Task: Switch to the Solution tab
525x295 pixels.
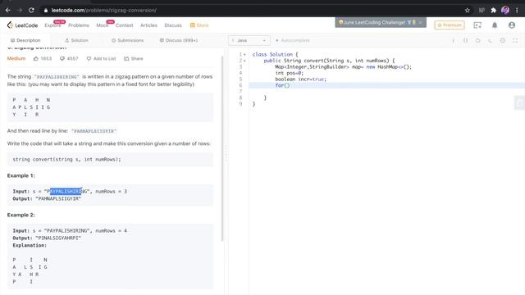Action: pyautogui.click(x=76, y=40)
